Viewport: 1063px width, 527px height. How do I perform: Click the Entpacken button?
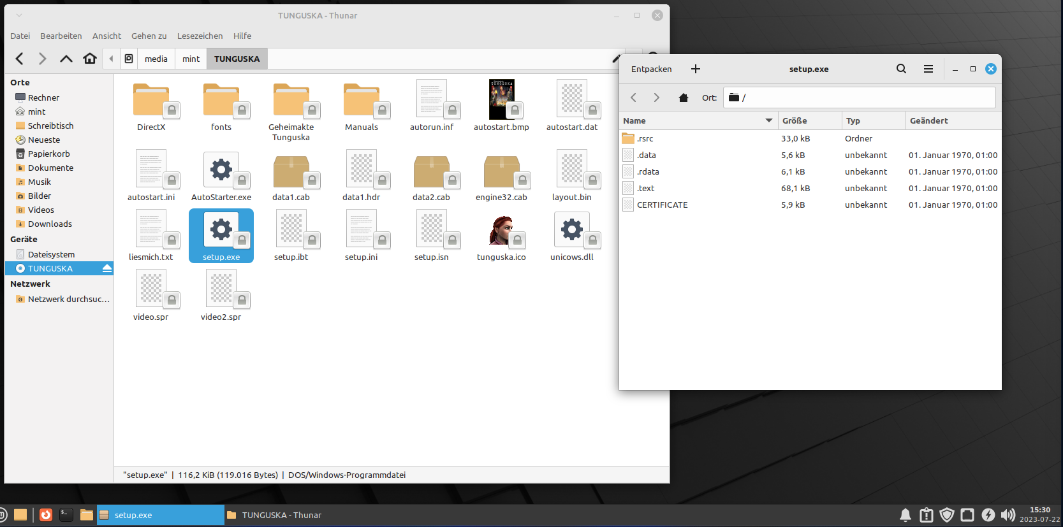(652, 69)
